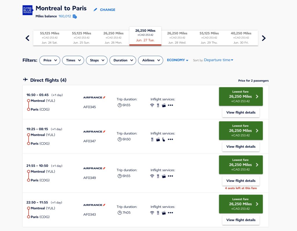Click the pencil edit icon beside CHANGE
Viewport: 297px width, 231px height.
click(95, 10)
